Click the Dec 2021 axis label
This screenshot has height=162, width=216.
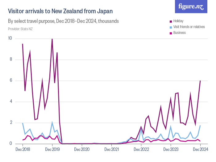(x=111, y=150)
